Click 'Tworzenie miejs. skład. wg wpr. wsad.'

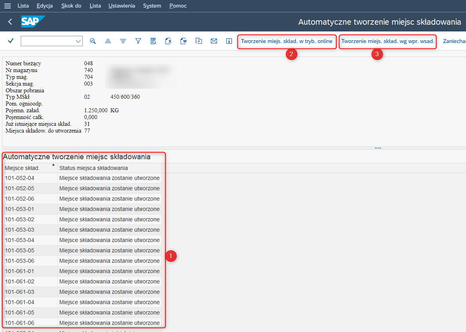coord(388,41)
